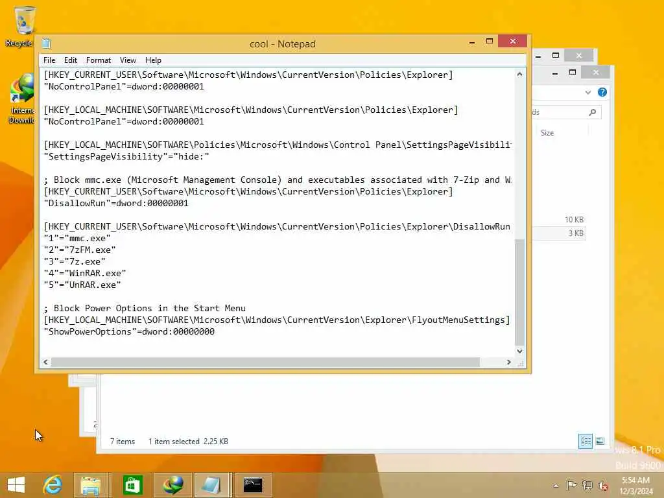Image resolution: width=664 pixels, height=498 pixels.
Task: Show hidden tray icons arrow
Action: click(x=556, y=486)
